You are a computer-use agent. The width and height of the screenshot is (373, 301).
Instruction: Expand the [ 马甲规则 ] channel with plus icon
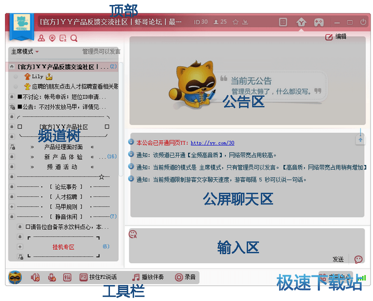pos(11,207)
